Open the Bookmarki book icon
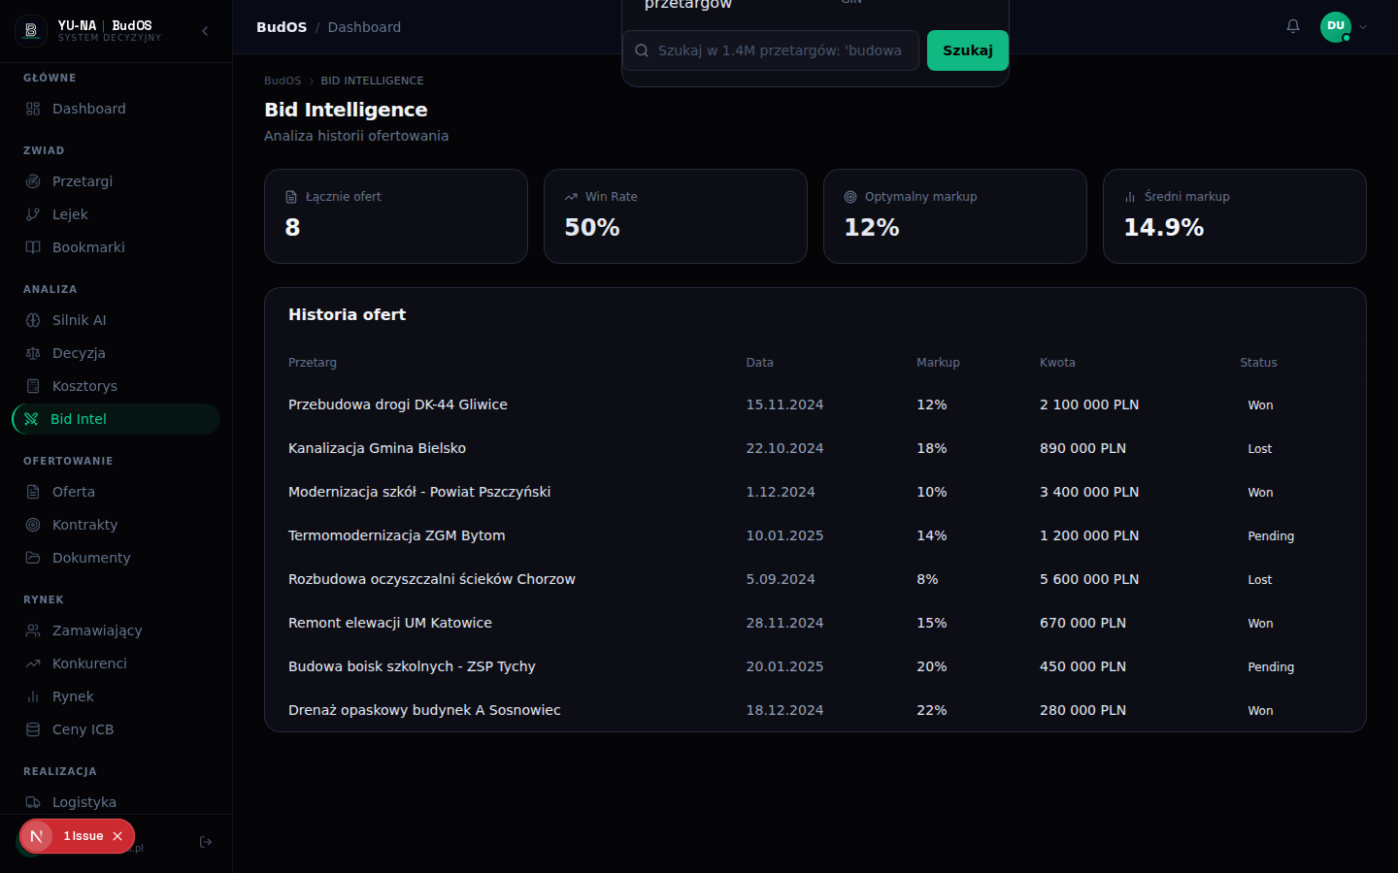Image resolution: width=1398 pixels, height=873 pixels. tap(33, 247)
